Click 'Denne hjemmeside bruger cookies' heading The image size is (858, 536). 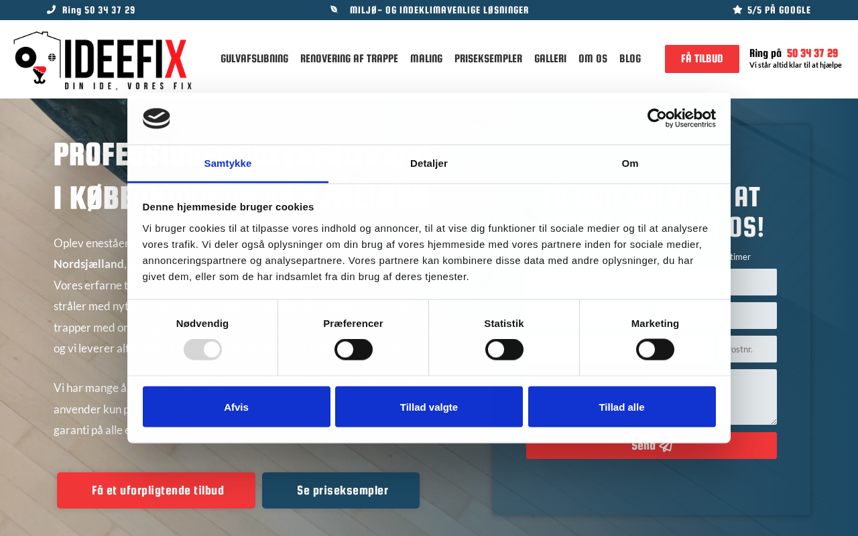(x=229, y=206)
